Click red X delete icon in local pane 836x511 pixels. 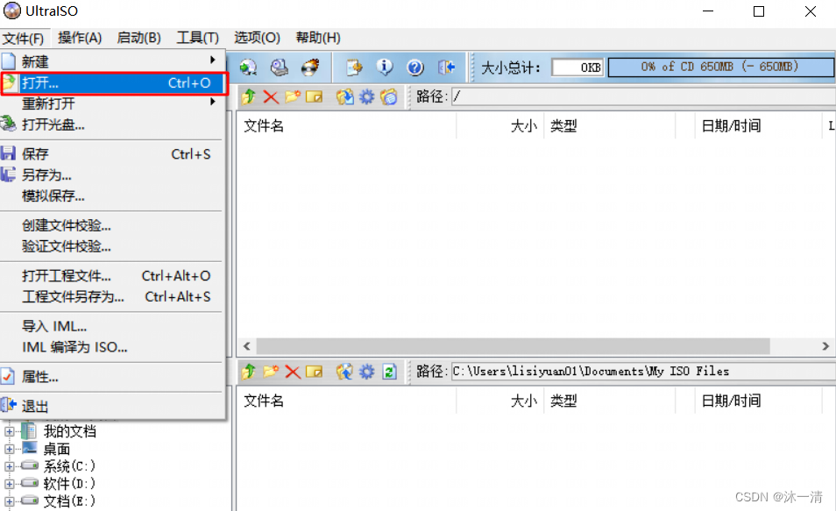click(292, 372)
